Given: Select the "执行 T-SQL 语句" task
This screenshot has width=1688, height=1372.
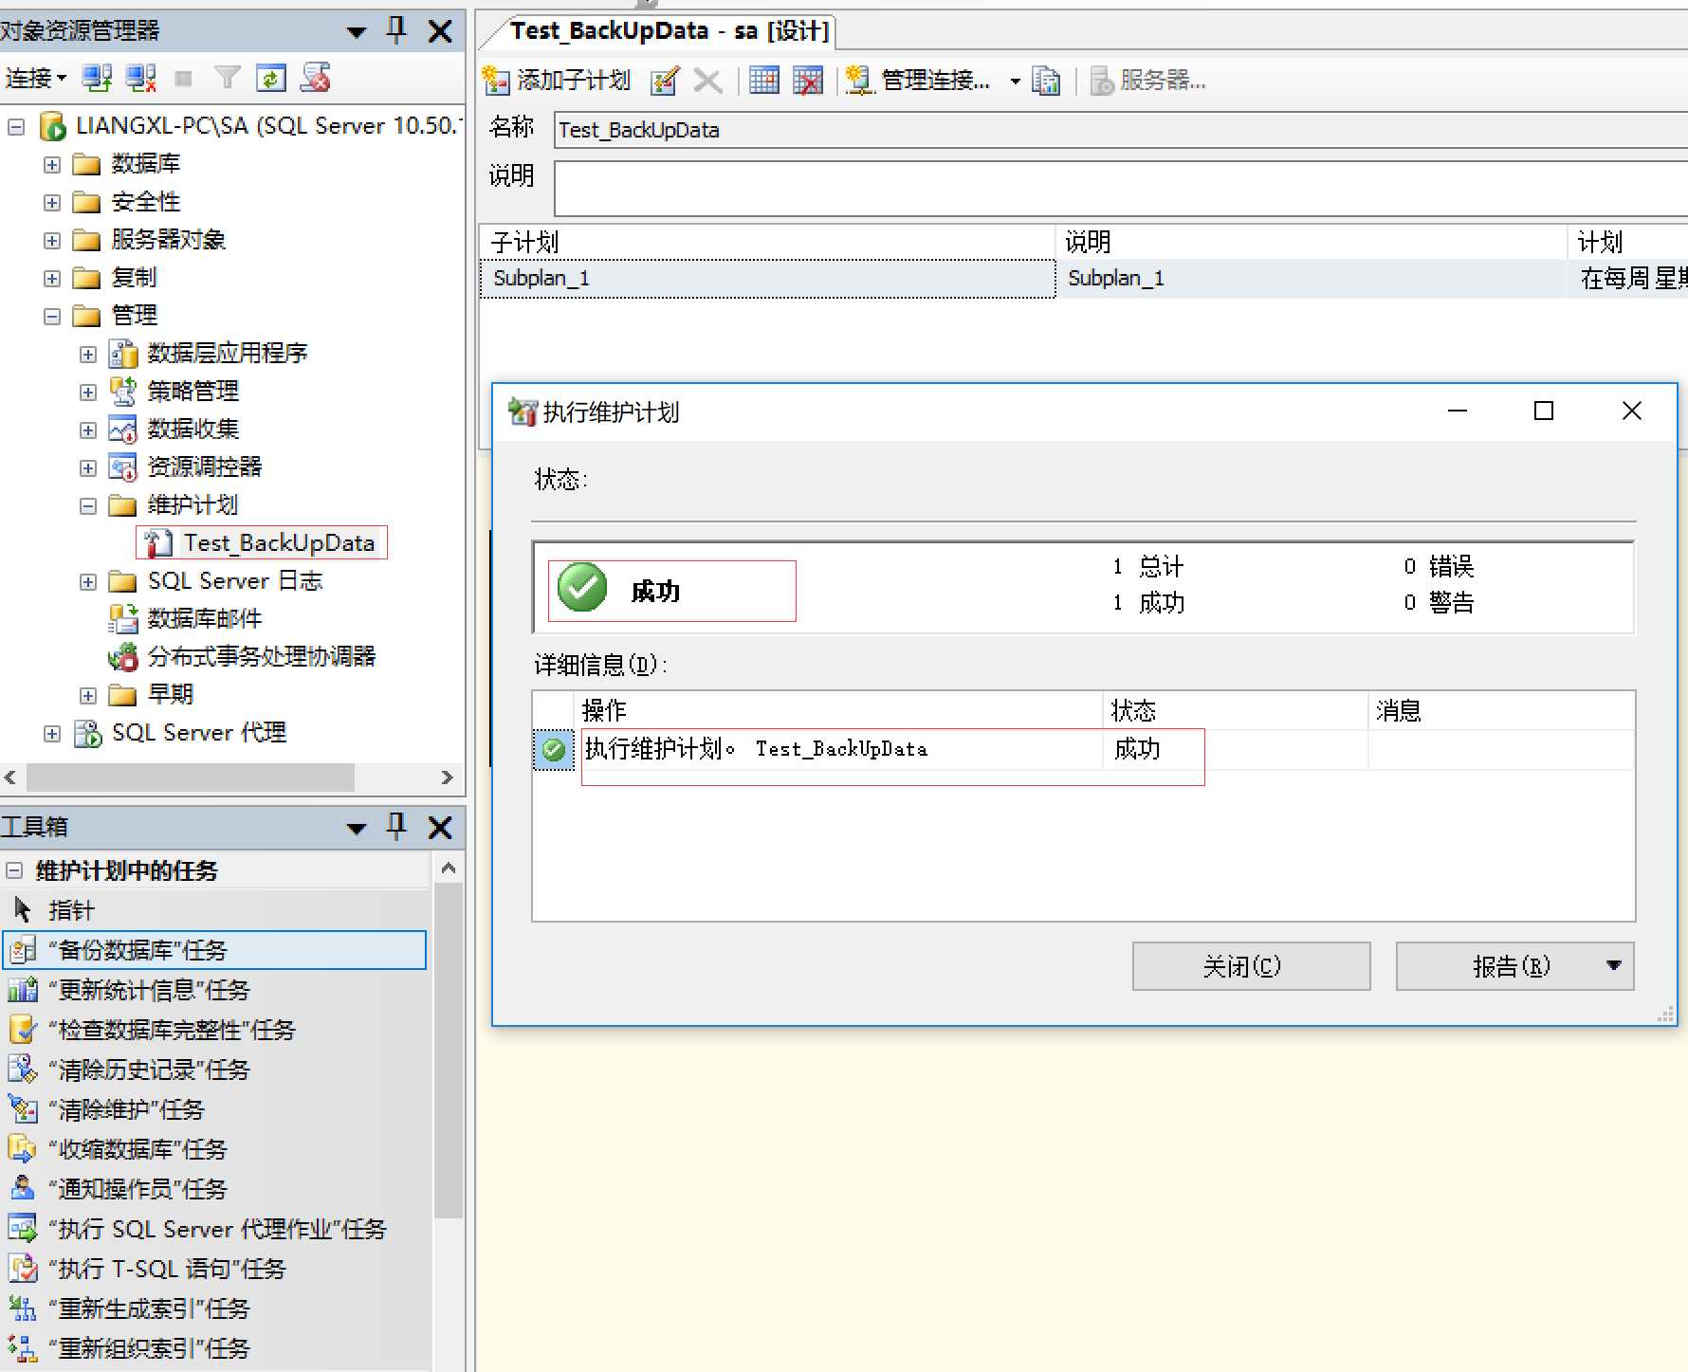Looking at the screenshot, I should click(214, 1269).
